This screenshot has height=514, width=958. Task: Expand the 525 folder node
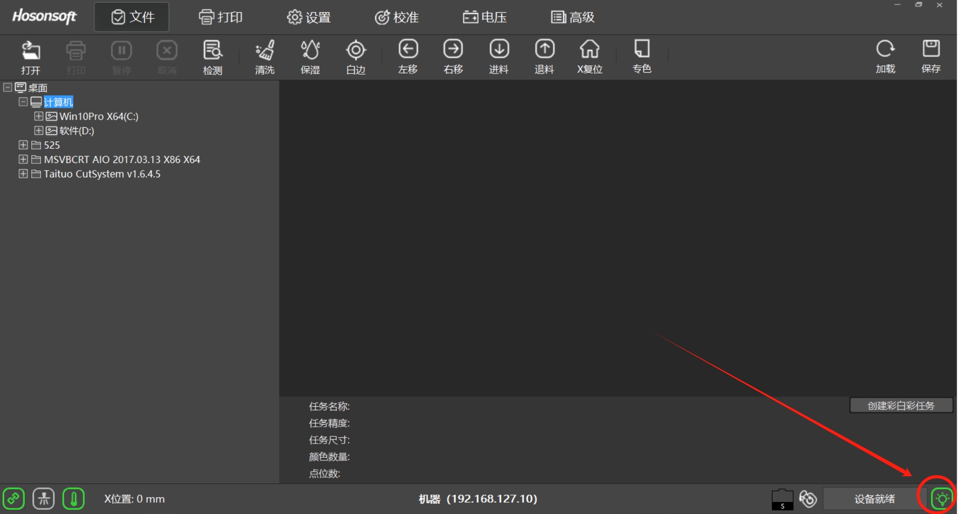23,145
